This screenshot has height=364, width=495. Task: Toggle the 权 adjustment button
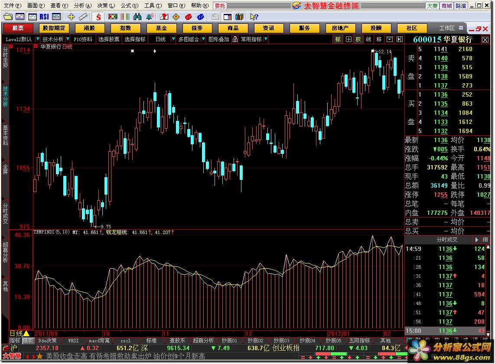click(358, 39)
